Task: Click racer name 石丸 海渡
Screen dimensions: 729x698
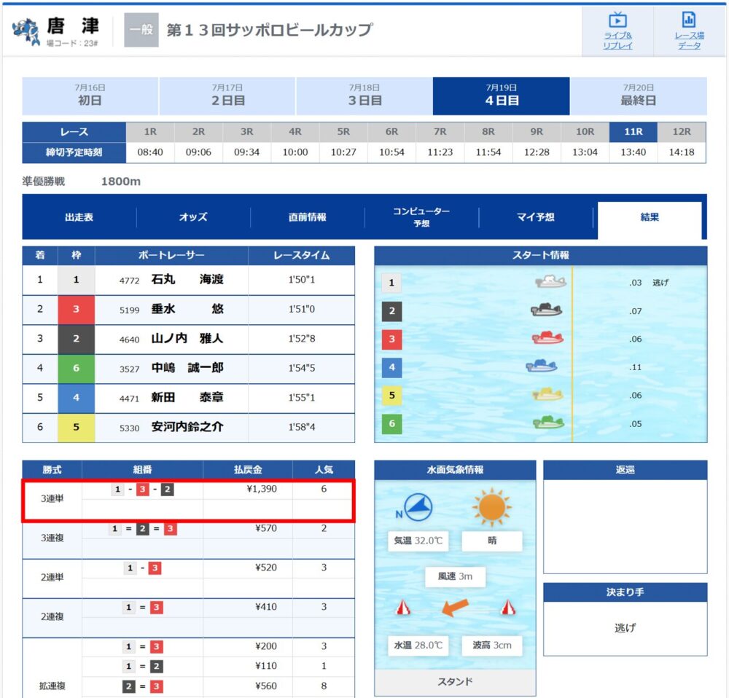Action: point(187,279)
